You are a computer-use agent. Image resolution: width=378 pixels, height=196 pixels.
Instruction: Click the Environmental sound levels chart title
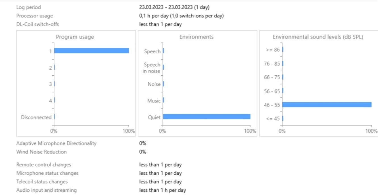(318, 37)
